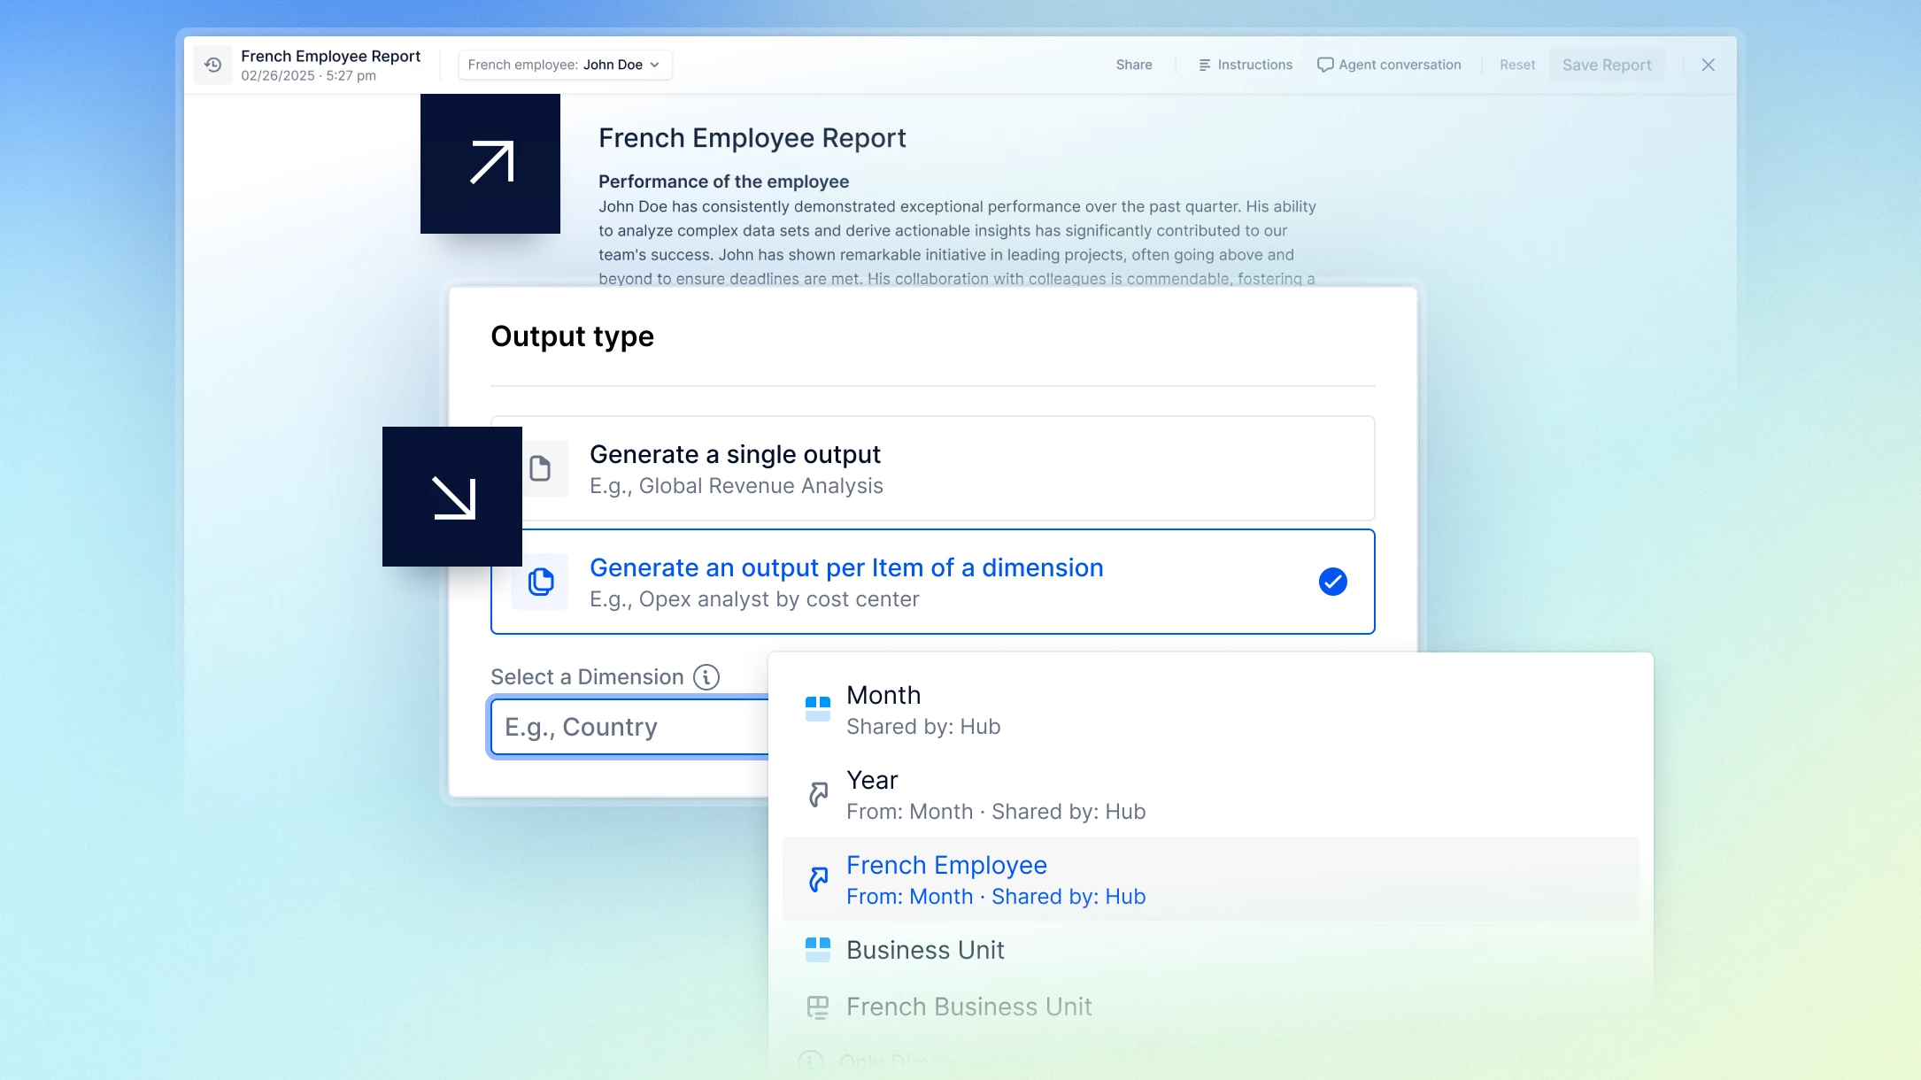Click the info icon beside Select a Dimension
Viewport: 1921px width, 1080px height.
point(706,677)
